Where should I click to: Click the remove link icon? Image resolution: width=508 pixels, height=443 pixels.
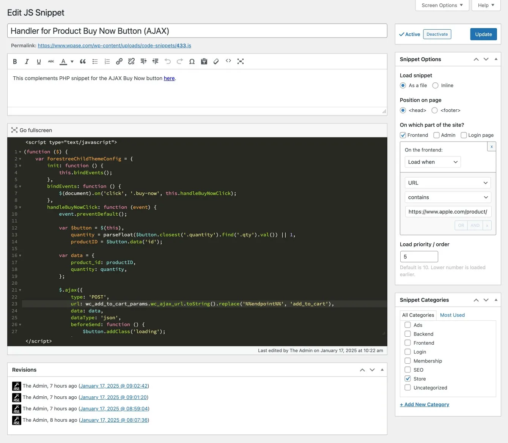pos(131,61)
